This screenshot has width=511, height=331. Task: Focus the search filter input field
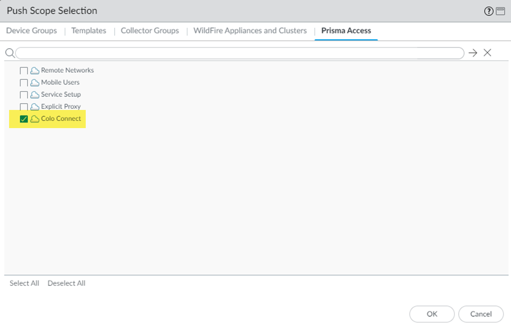click(240, 53)
